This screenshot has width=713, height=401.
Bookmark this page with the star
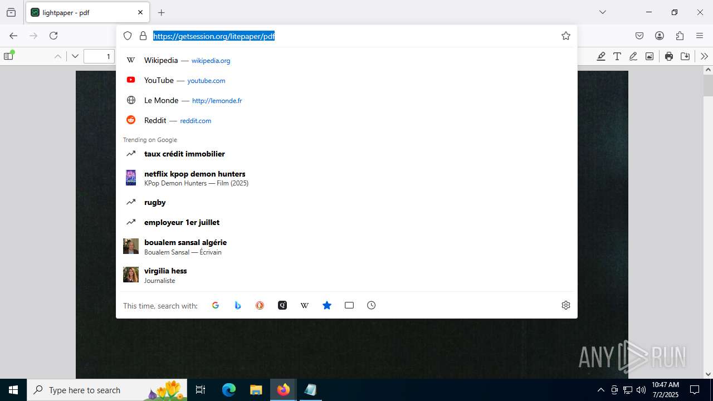[566, 36]
